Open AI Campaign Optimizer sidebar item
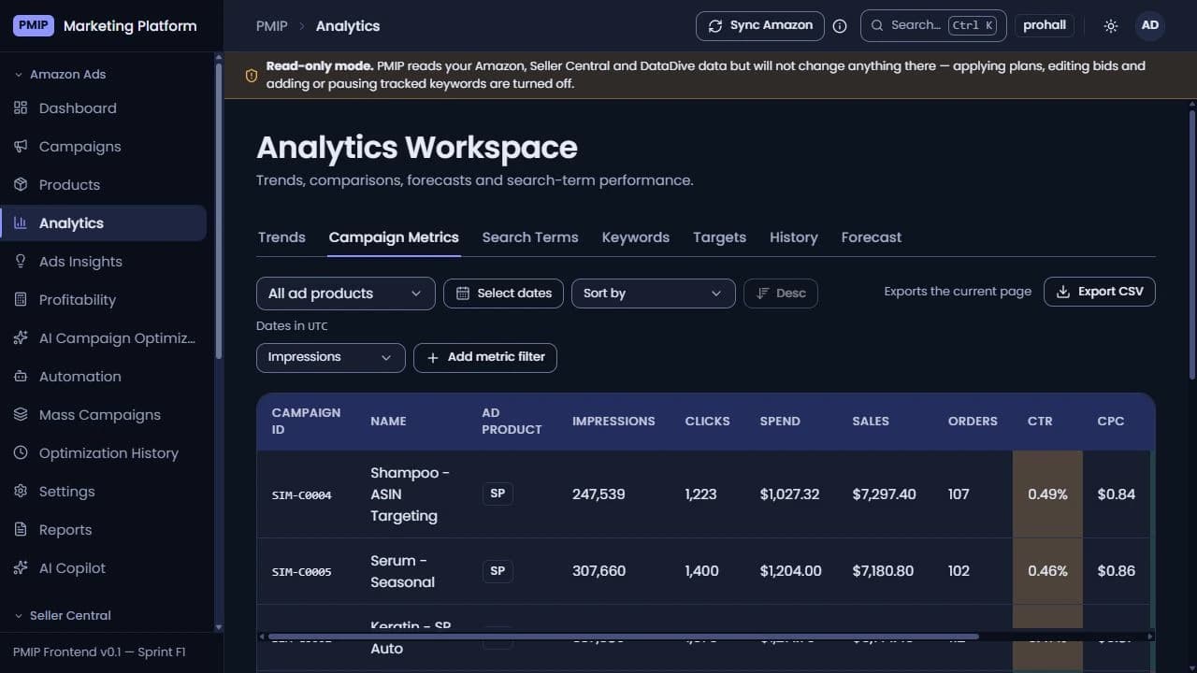The width and height of the screenshot is (1197, 673). click(103, 338)
